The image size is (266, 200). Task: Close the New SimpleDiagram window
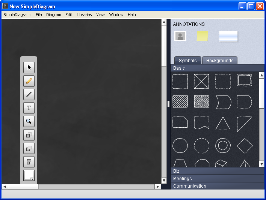tap(260, 6)
